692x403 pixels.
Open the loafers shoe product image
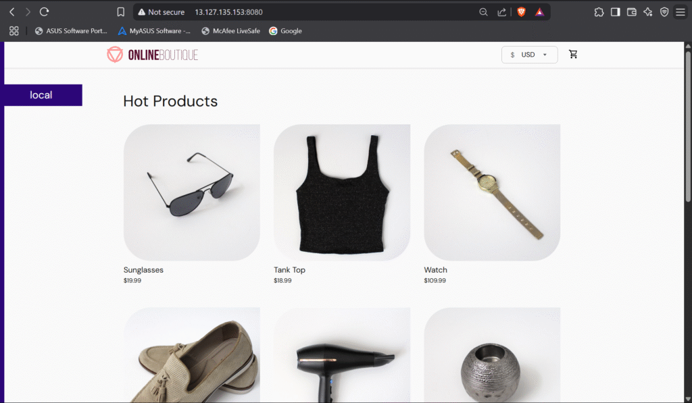point(191,355)
